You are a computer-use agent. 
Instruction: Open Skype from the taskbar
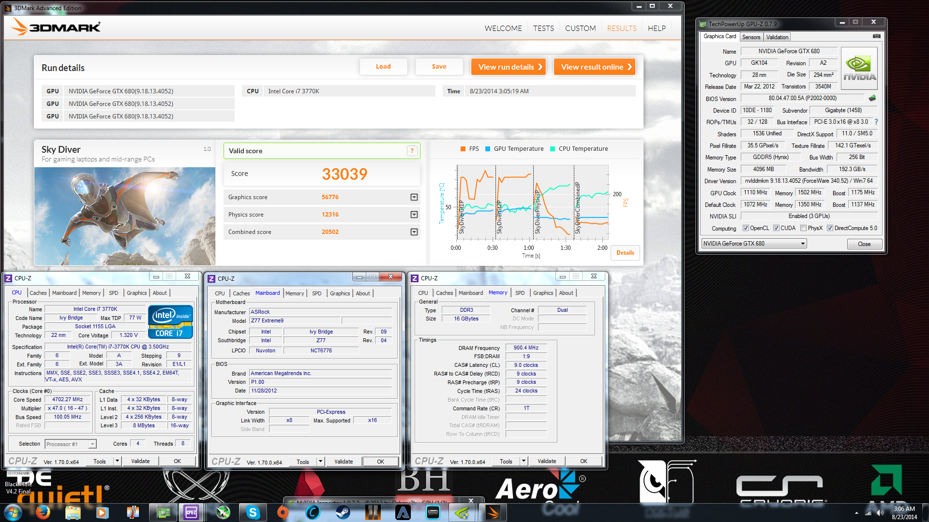click(x=253, y=512)
